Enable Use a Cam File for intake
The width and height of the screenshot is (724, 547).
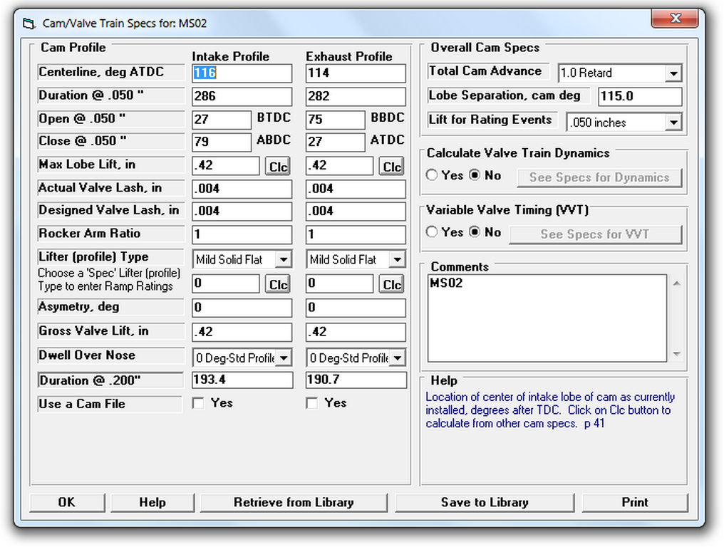coord(199,404)
